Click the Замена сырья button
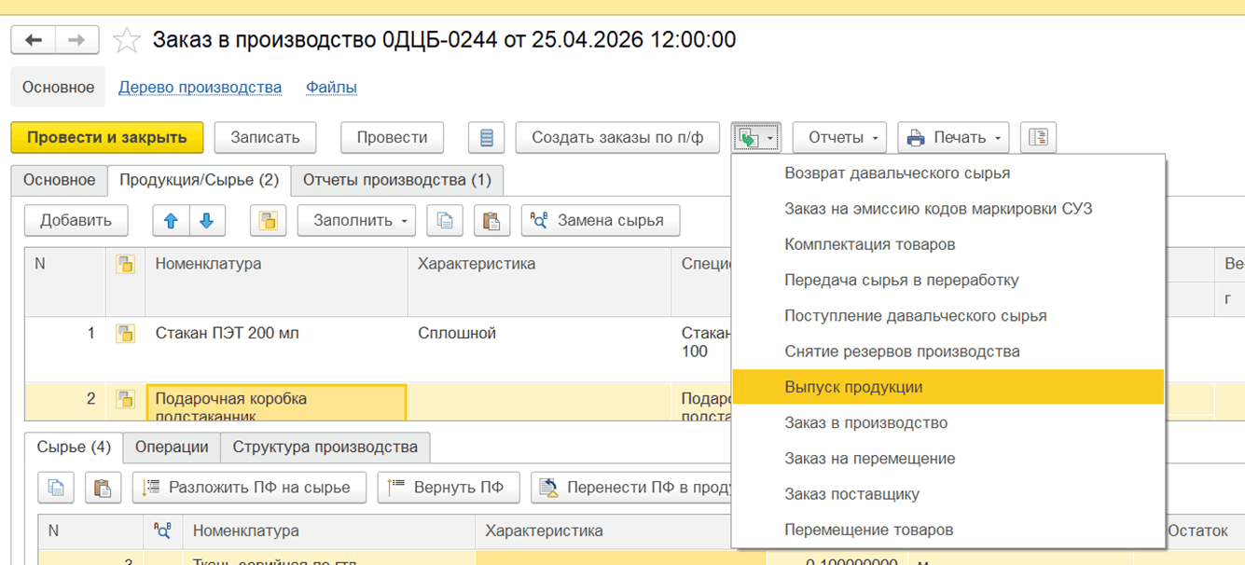Image resolution: width=1245 pixels, height=565 pixels. 600,221
